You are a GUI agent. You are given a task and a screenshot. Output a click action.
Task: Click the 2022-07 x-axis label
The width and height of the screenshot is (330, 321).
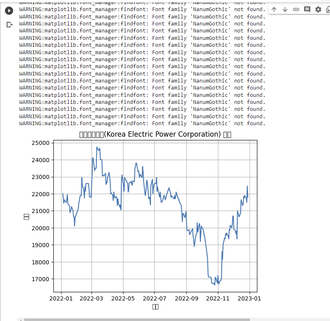tap(154, 298)
